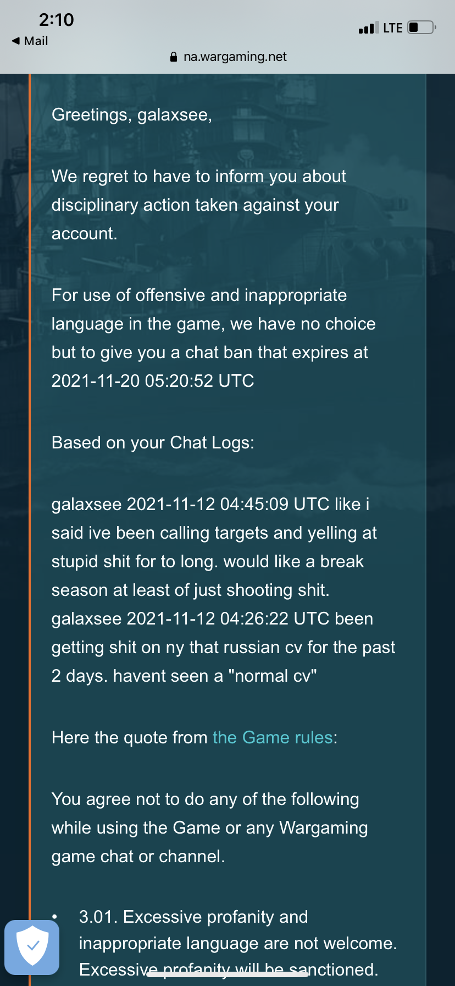
Task: Tap the "Greetings, galaxsee," line
Action: tap(132, 114)
